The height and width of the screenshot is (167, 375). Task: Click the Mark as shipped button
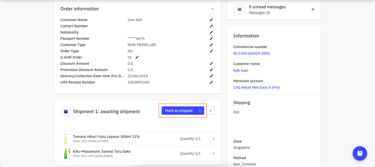pyautogui.click(x=179, y=111)
